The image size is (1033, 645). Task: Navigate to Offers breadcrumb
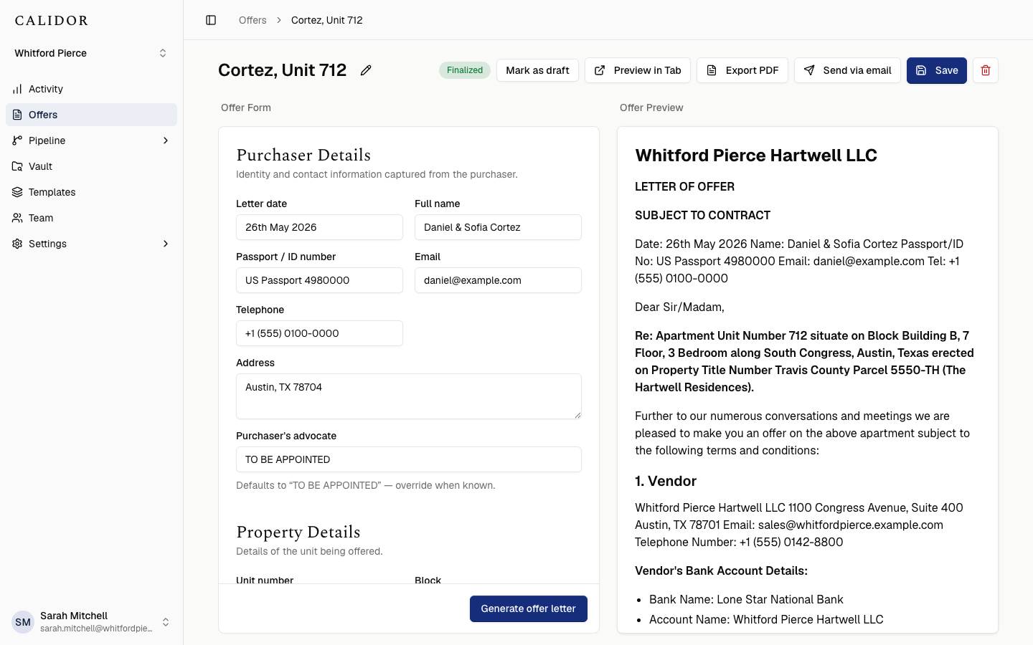click(253, 20)
